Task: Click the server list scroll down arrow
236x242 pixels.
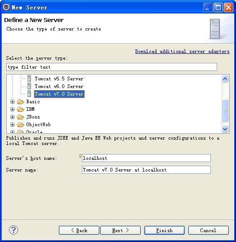Action: pos(225,129)
